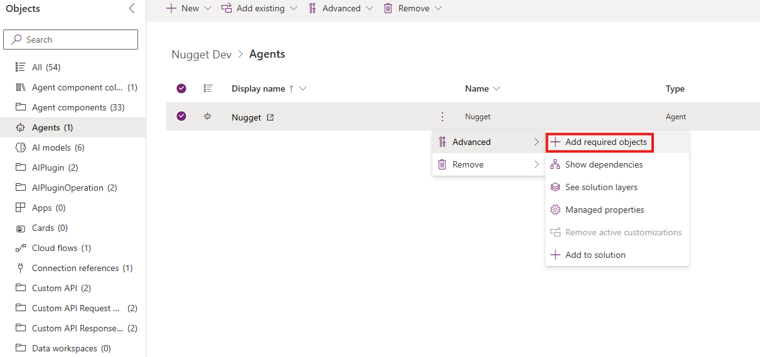Click the Apps grid icon

(x=20, y=208)
